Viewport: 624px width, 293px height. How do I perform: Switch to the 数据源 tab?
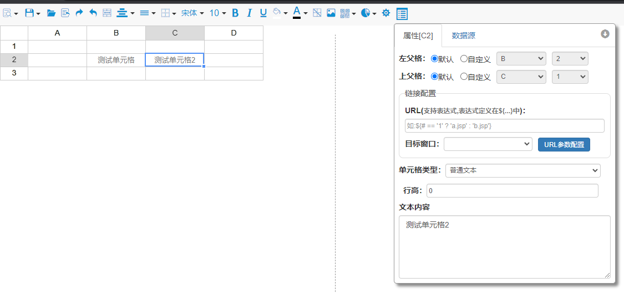[x=464, y=36]
